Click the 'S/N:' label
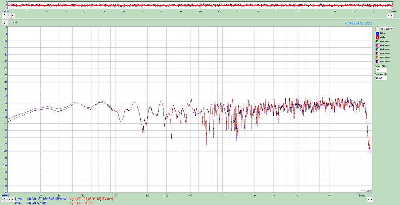The height and width of the screenshot is (205, 400). click(18, 203)
